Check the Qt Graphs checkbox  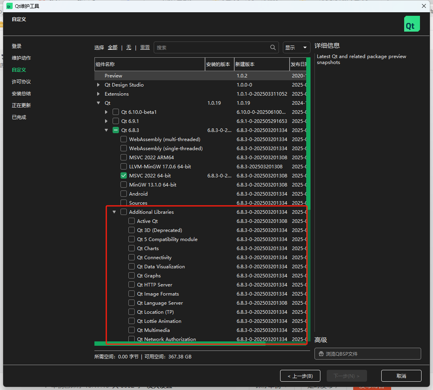coord(132,276)
